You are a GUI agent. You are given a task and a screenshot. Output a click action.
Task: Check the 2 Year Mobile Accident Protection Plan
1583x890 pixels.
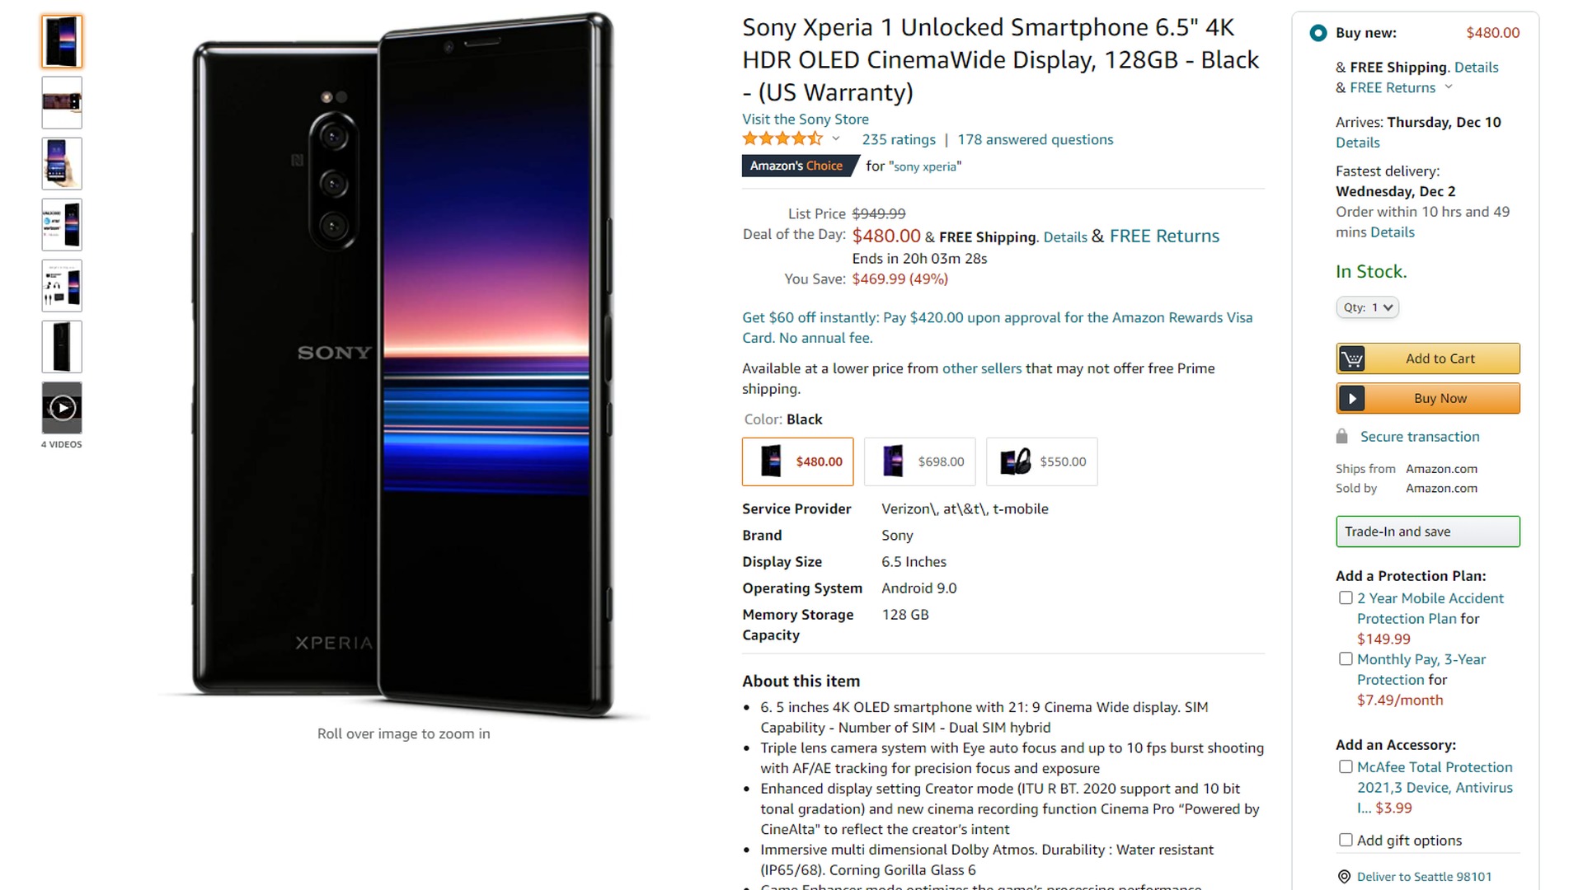[1346, 598]
